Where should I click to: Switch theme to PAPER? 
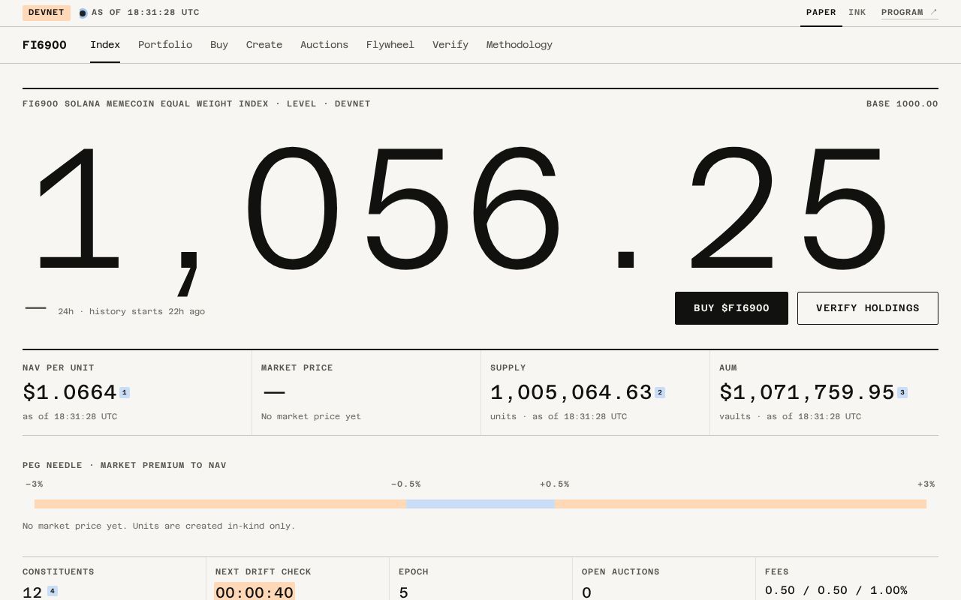pos(821,13)
